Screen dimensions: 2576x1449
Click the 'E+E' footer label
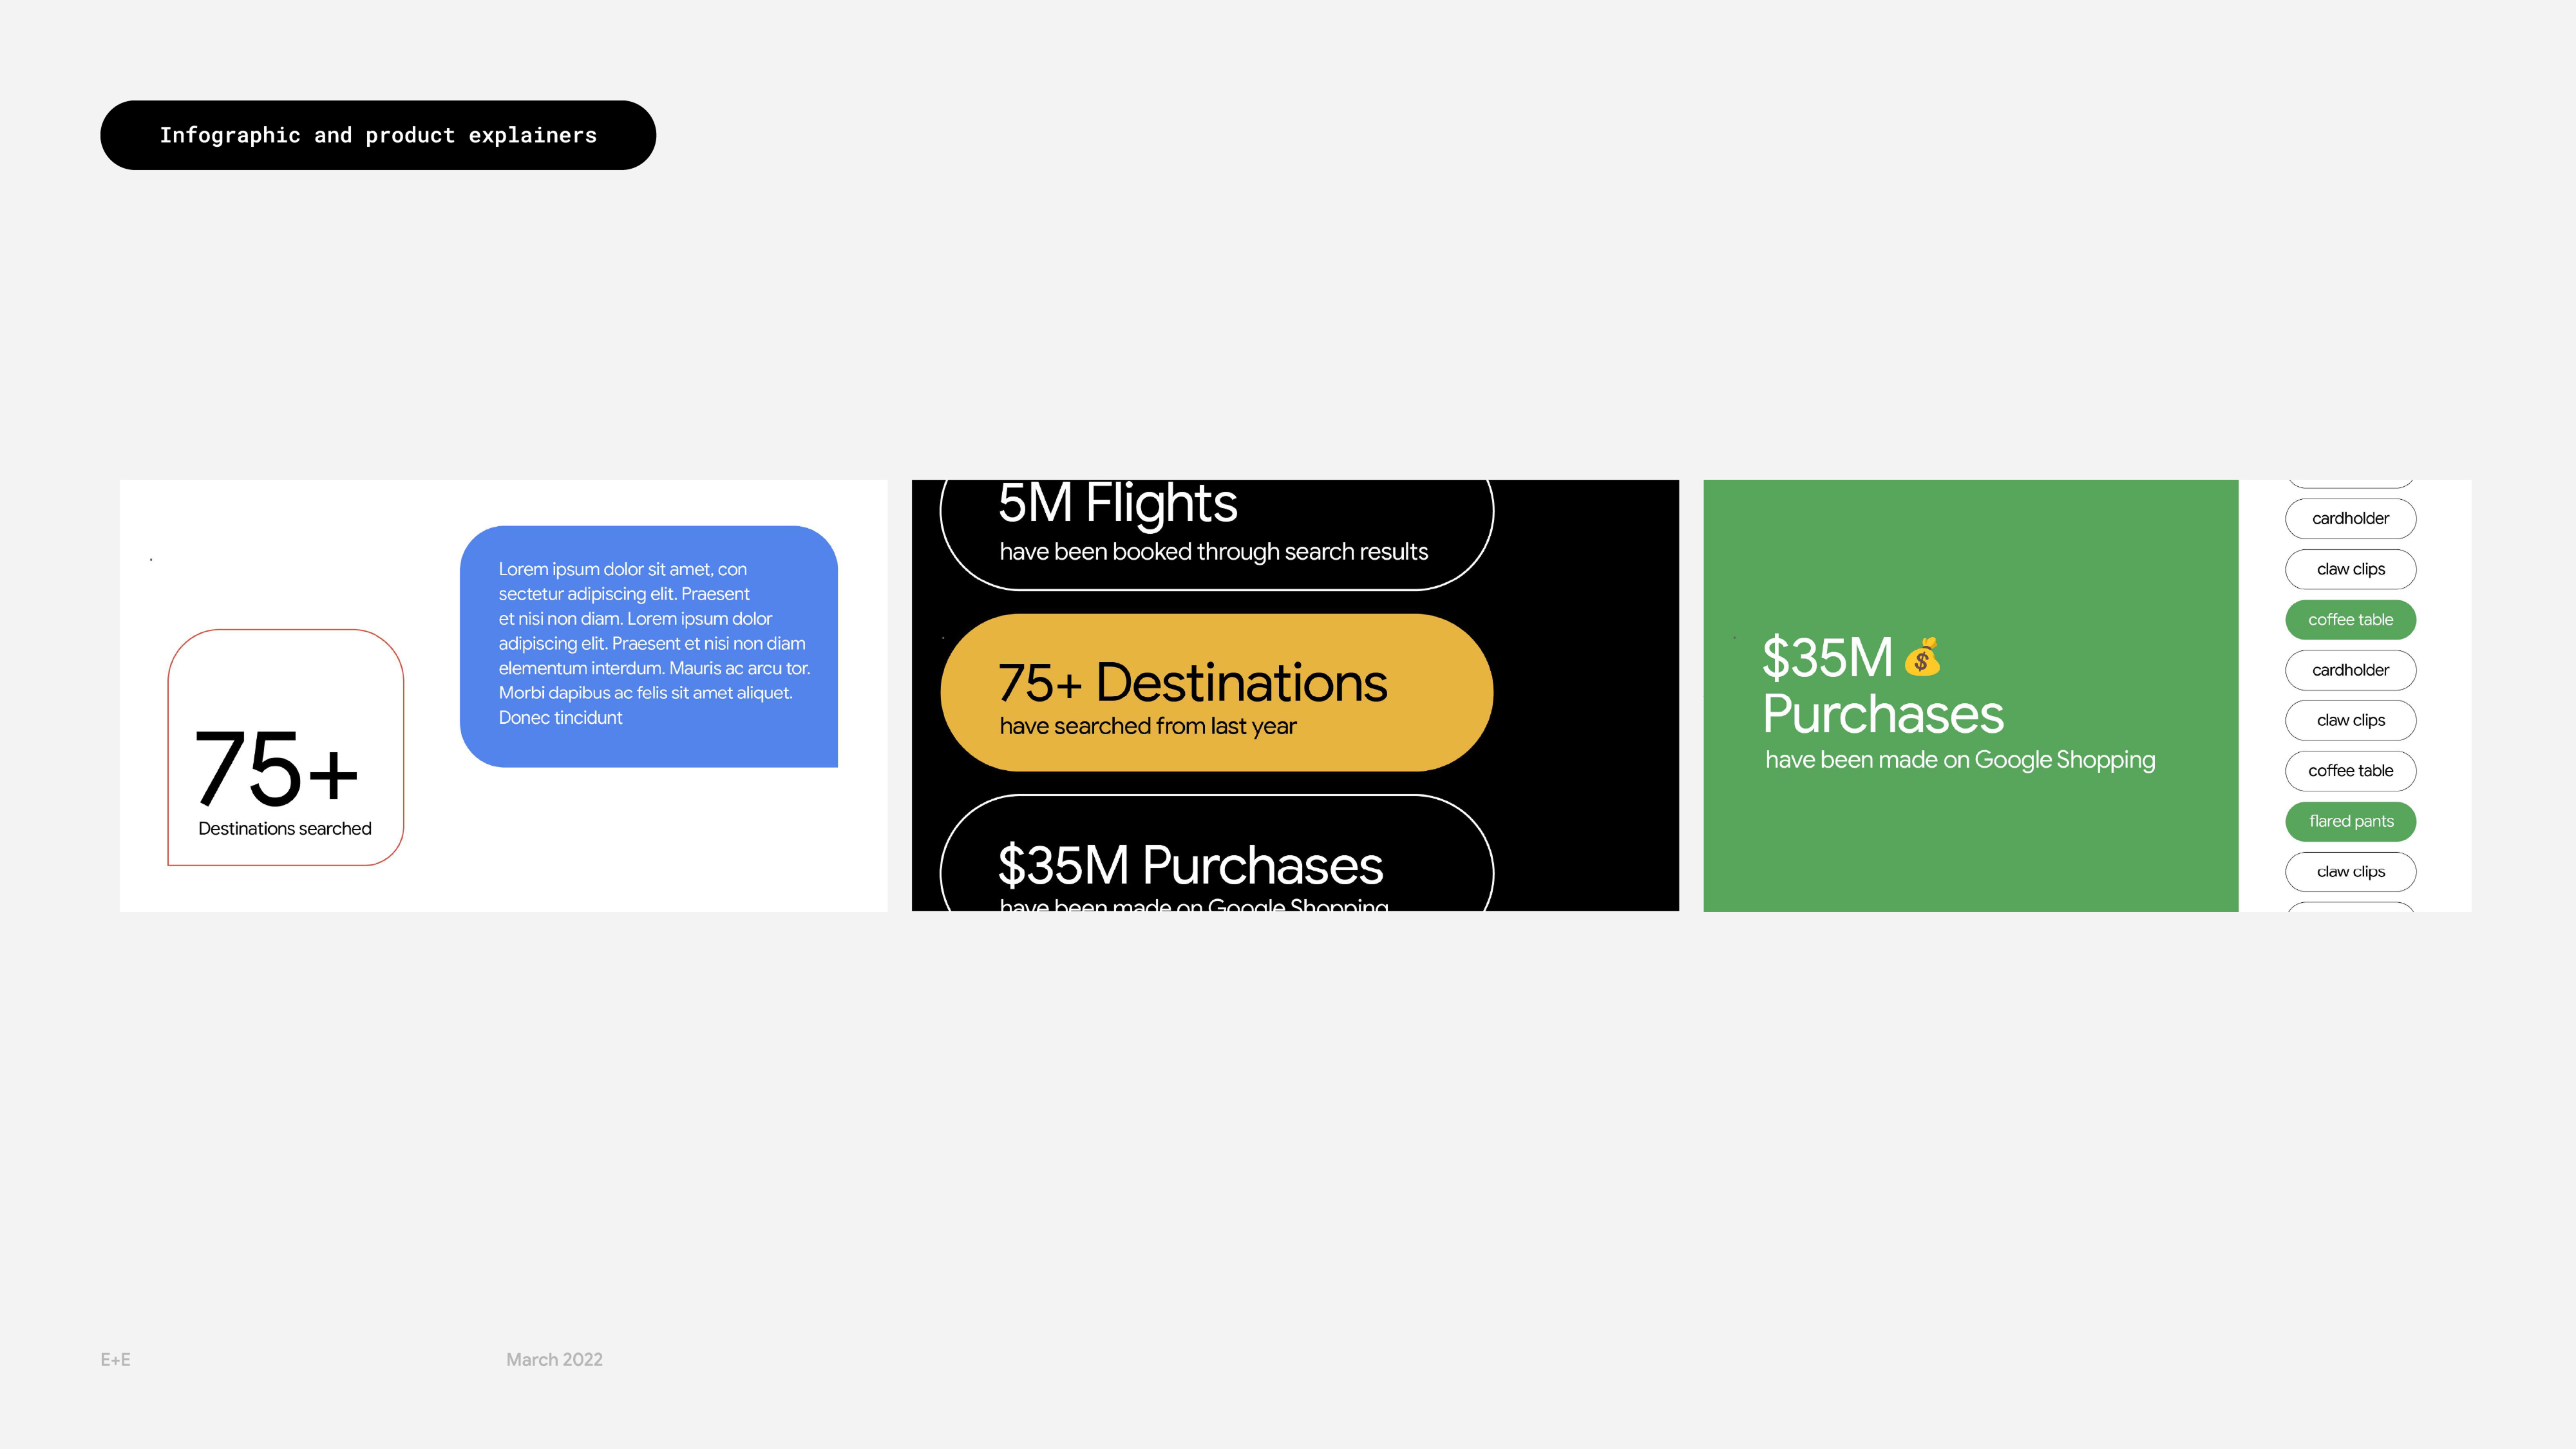(x=115, y=1359)
